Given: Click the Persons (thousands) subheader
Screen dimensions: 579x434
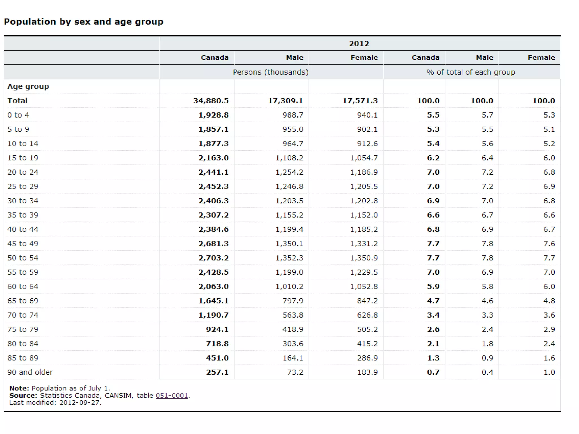Looking at the screenshot, I should point(270,72).
